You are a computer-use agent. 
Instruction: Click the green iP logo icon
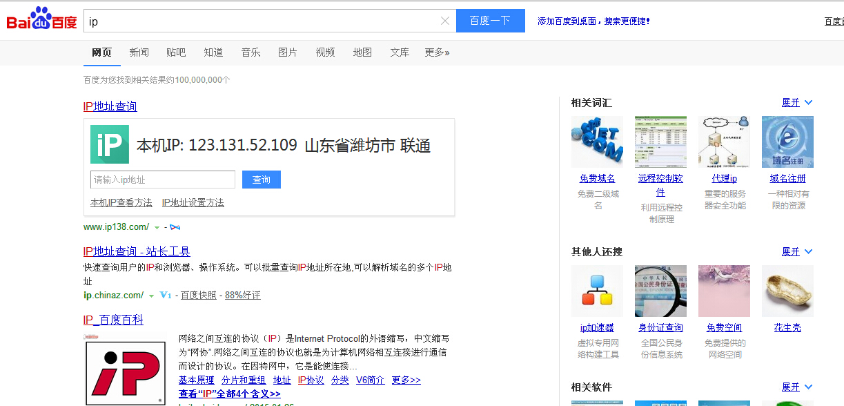pyautogui.click(x=110, y=144)
